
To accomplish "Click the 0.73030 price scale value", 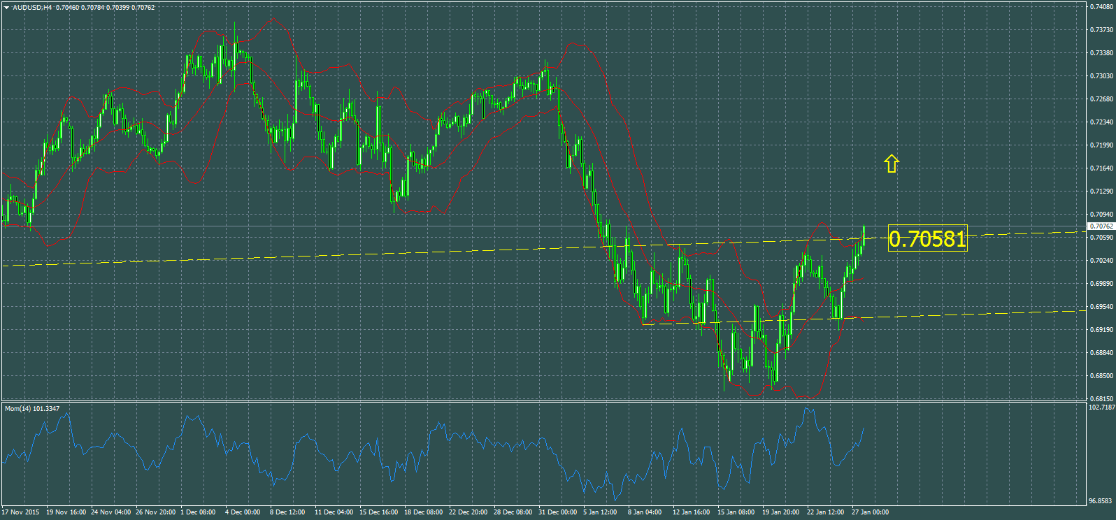I will [x=1102, y=76].
